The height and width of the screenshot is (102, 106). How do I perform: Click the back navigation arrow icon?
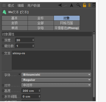(60, 5)
